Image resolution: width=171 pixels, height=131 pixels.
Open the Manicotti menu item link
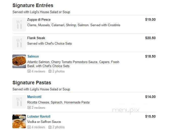pos(34,97)
